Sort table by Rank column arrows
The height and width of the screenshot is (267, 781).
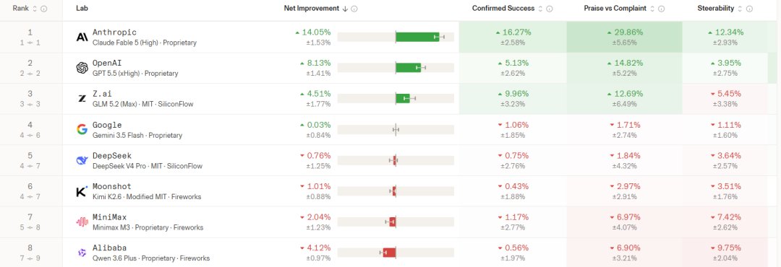35,9
